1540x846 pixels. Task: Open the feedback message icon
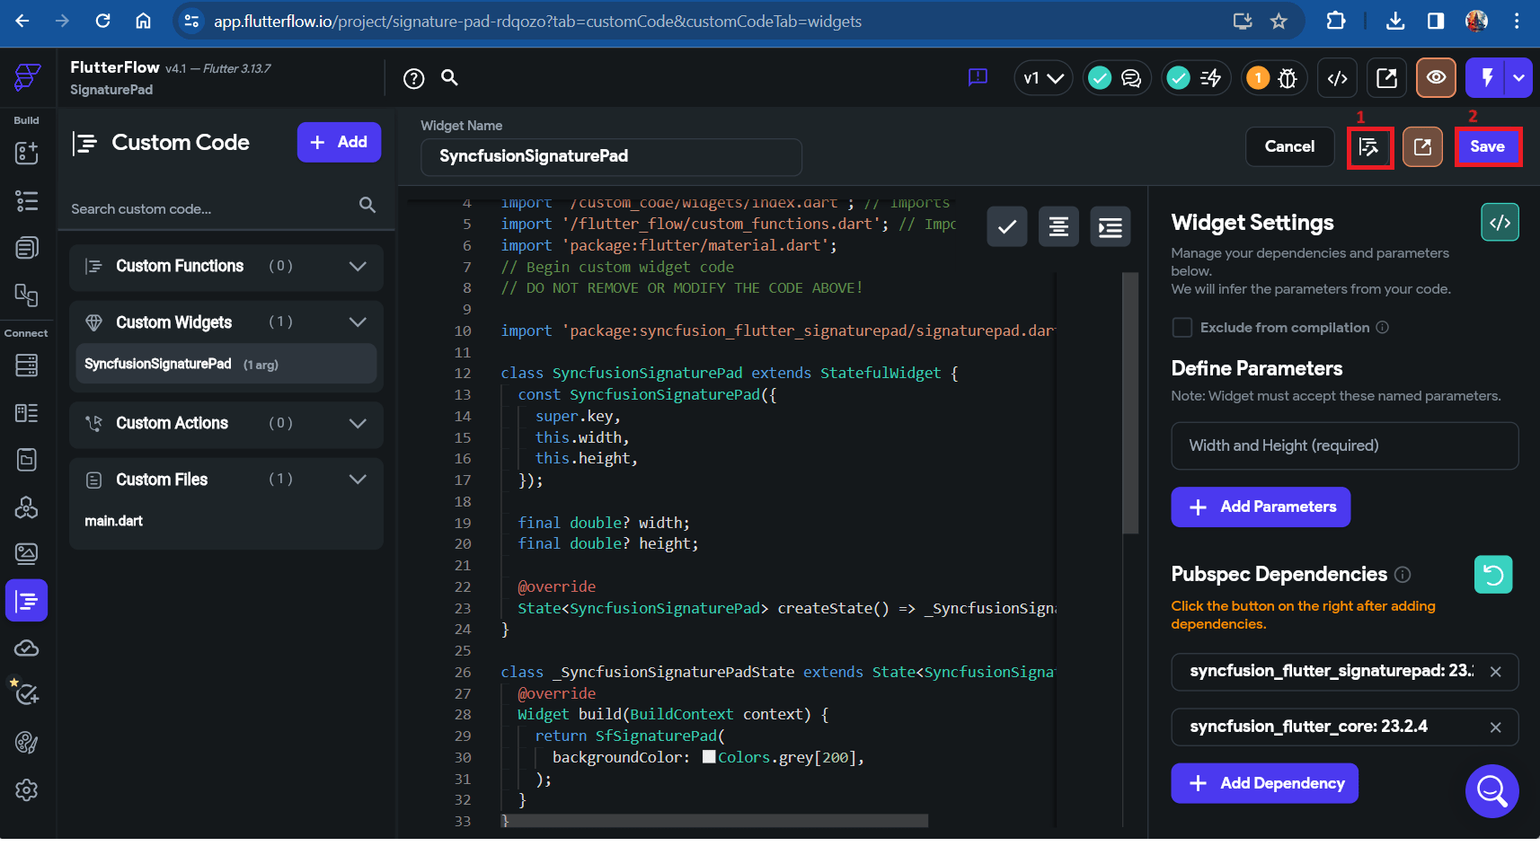point(978,78)
